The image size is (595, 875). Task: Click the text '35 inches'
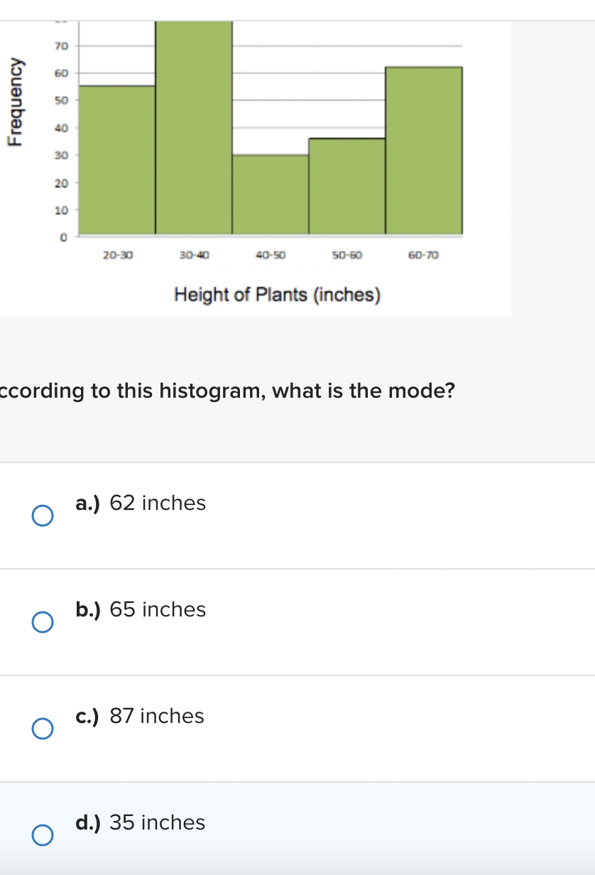157,822
